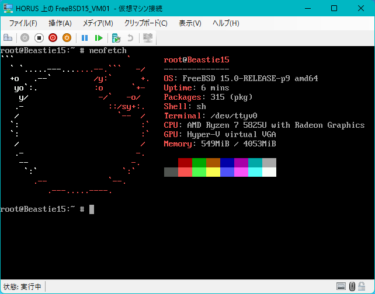Click the Packages: 315 (pkg) line
This screenshot has height=294, width=375.
(208, 97)
